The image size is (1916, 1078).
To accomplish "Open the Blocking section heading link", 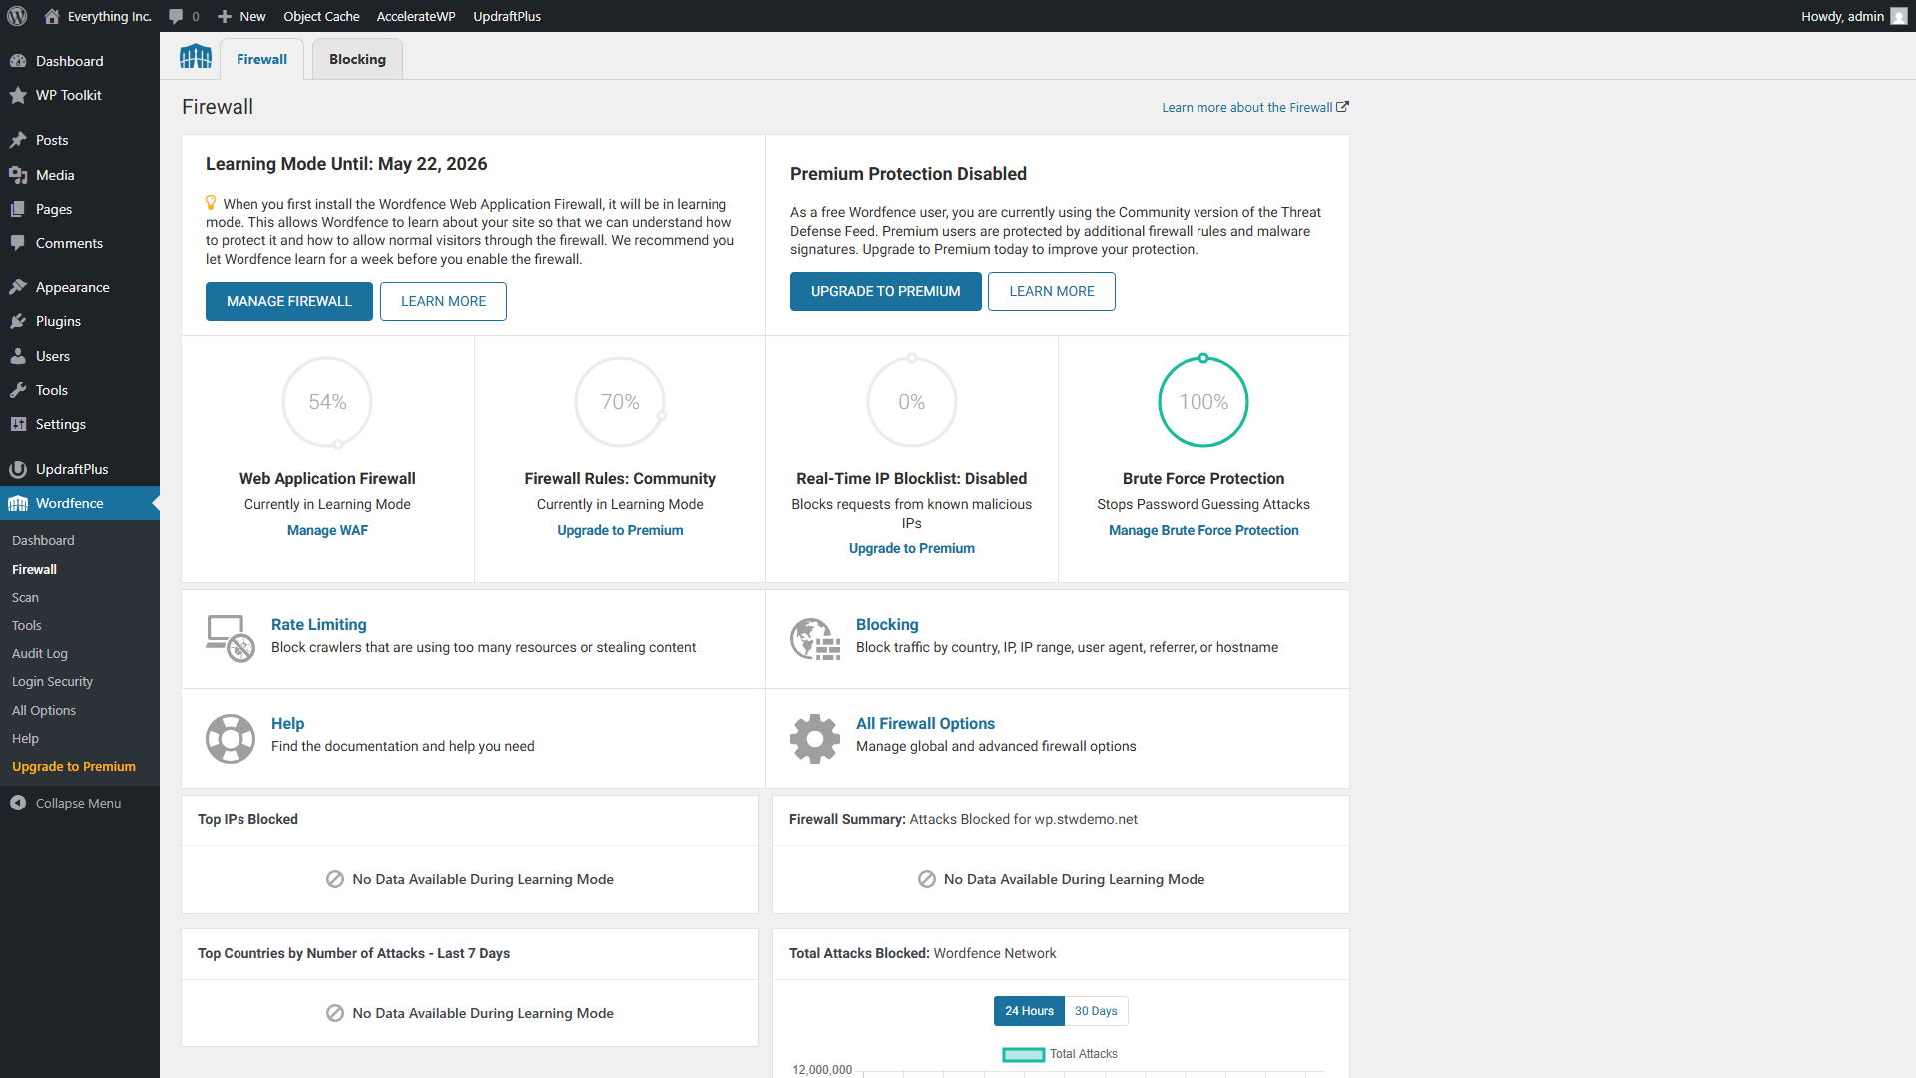I will coord(887,624).
